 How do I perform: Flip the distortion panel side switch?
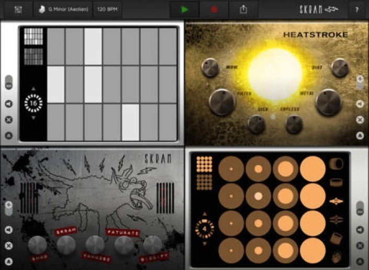(x=9, y=208)
